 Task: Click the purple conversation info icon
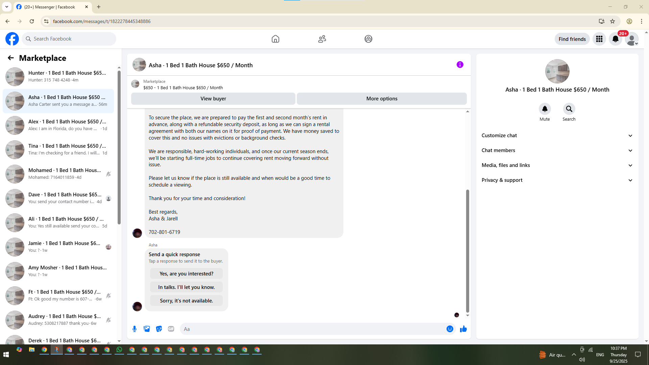[x=460, y=65]
